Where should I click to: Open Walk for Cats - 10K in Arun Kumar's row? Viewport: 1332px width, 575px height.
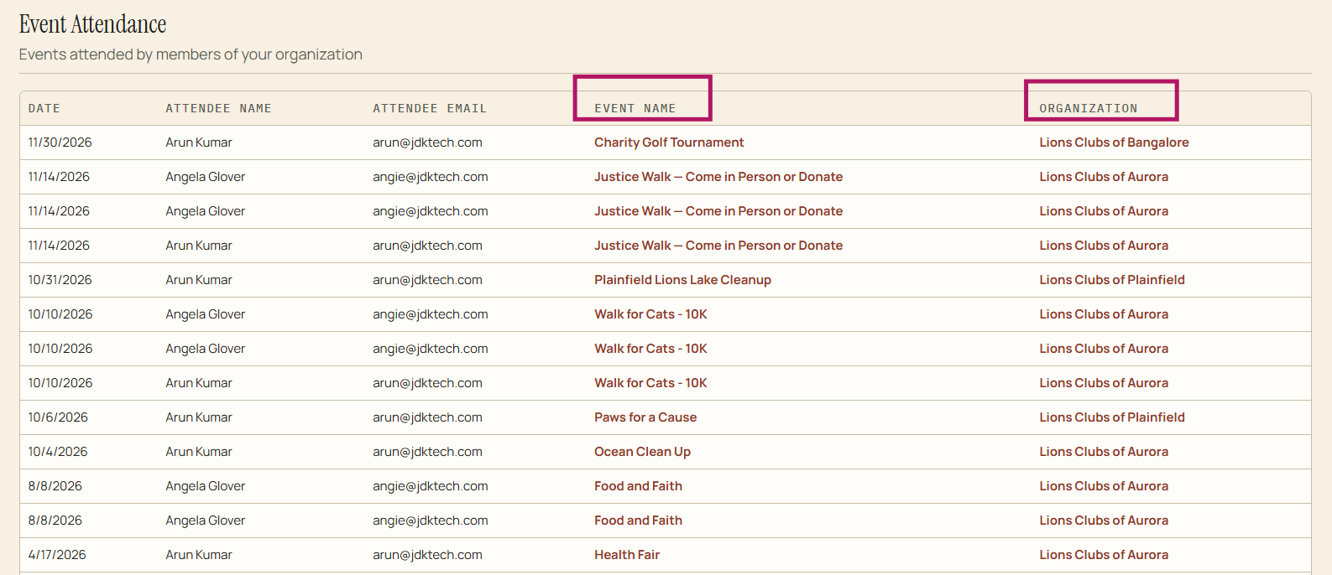point(650,383)
